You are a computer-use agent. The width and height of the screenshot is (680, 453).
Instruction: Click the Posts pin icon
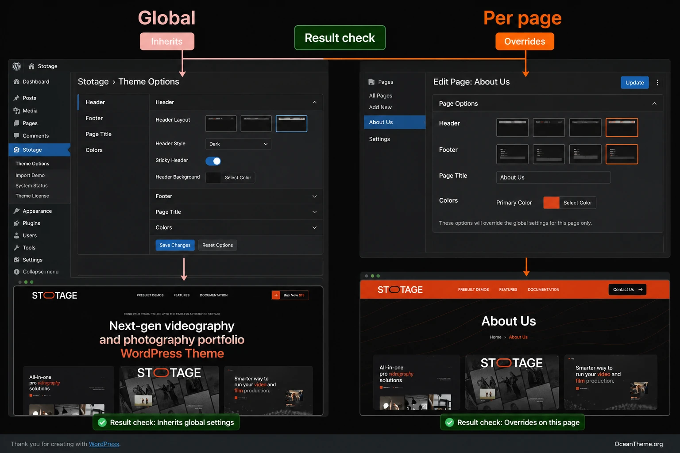click(16, 98)
